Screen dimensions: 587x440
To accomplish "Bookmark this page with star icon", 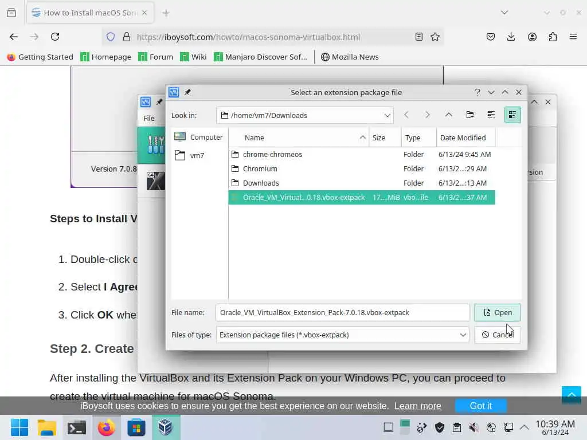I will tap(435, 37).
